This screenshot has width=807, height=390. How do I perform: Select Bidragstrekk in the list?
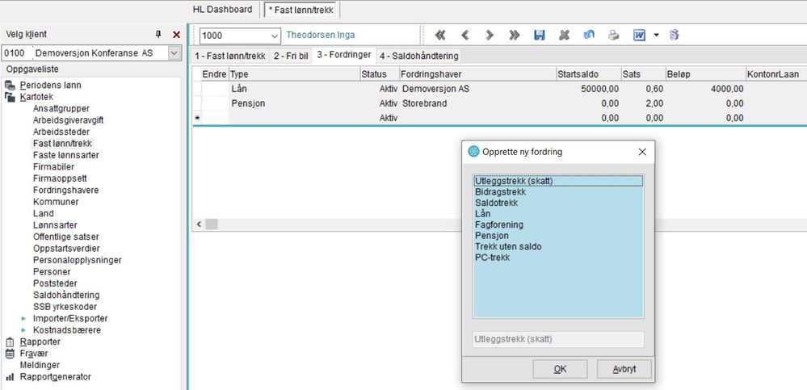pyautogui.click(x=558, y=192)
